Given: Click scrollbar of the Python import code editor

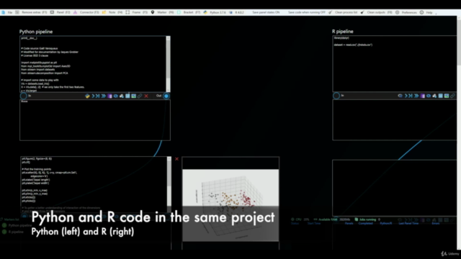Looking at the screenshot, I should pos(168,64).
